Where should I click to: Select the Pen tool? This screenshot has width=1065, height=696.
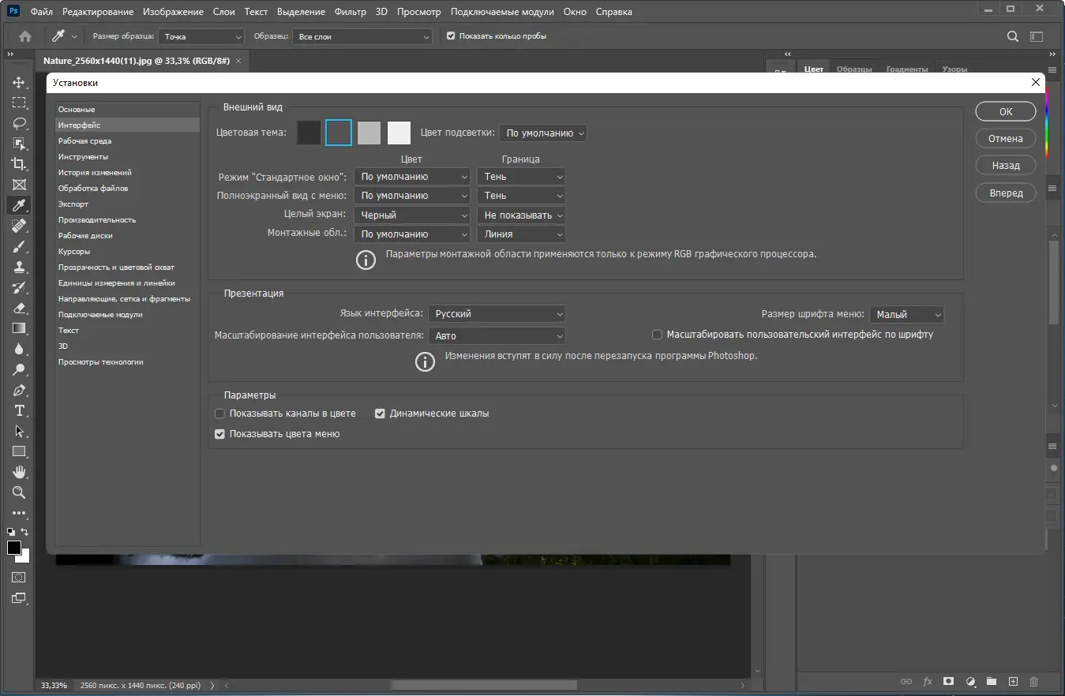(19, 390)
